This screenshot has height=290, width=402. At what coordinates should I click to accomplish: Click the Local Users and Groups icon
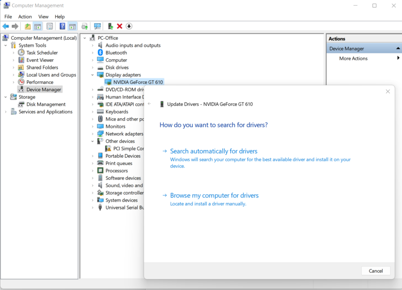click(x=21, y=75)
